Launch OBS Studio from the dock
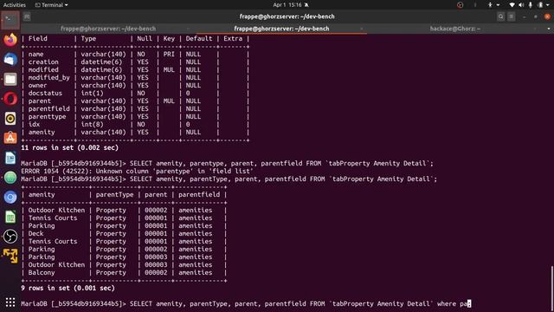 pyautogui.click(x=10, y=237)
